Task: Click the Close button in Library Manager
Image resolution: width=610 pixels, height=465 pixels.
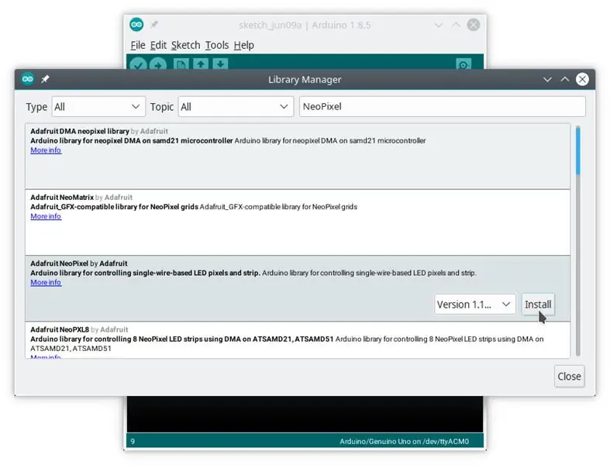Action: pos(569,377)
